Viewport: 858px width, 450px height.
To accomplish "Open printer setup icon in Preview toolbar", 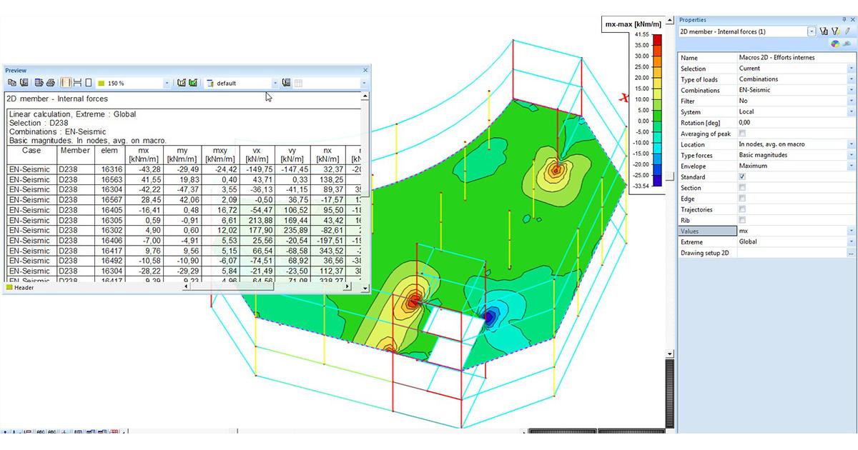I will coord(37,82).
